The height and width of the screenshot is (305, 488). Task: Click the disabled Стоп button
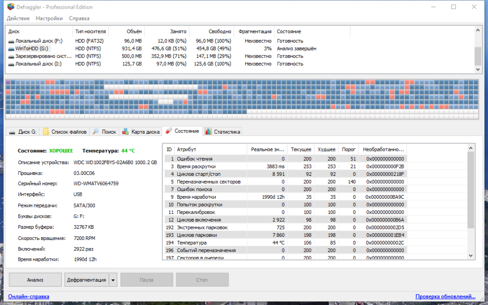[x=202, y=280]
